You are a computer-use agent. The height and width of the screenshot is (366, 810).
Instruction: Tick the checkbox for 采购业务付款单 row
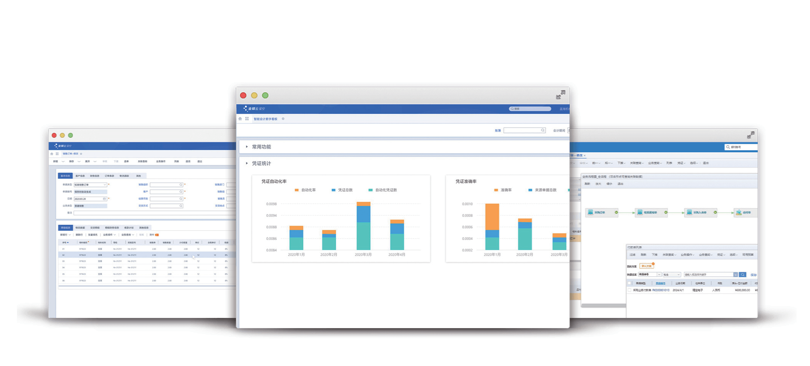(629, 290)
